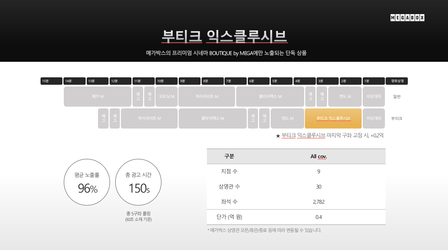448x250 pixels.
Task: Select the 상영관 수 row label
Action: [x=229, y=186]
